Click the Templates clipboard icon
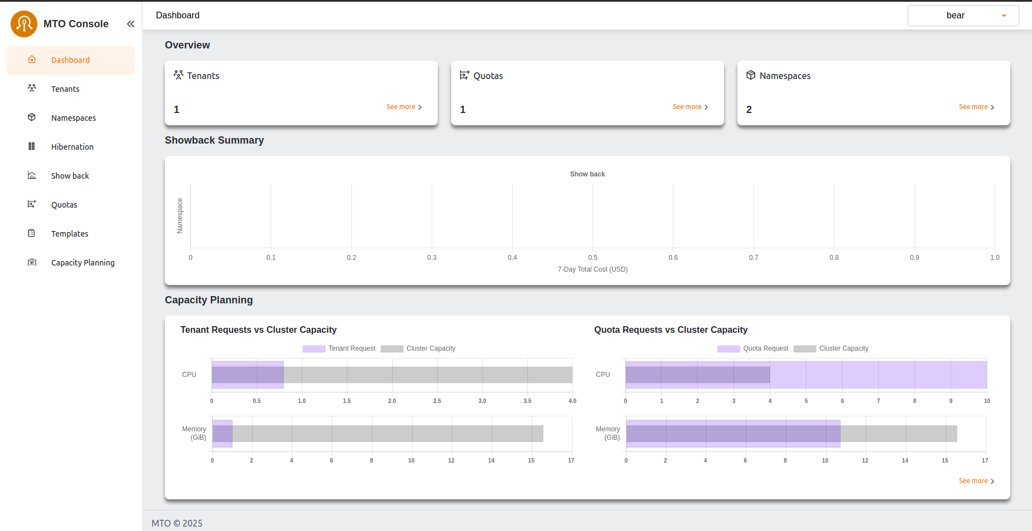The width and height of the screenshot is (1032, 531). (32, 233)
